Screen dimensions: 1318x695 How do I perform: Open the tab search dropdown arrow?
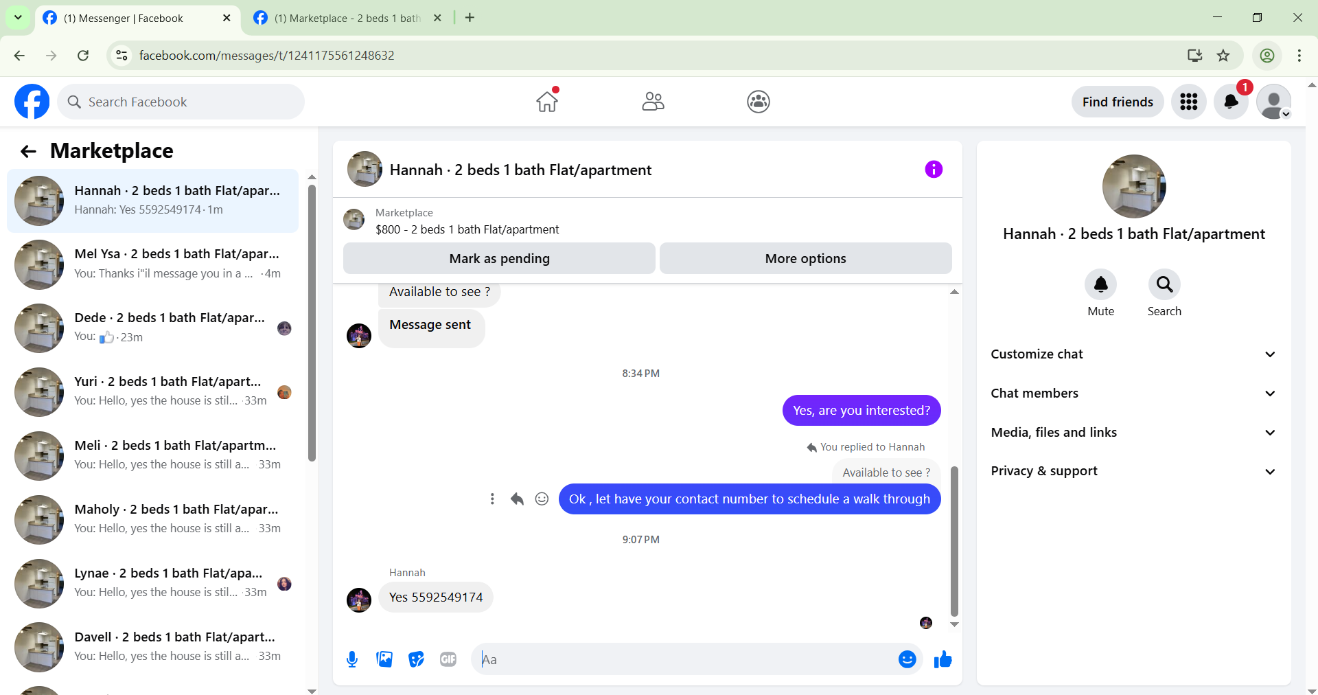point(18,18)
